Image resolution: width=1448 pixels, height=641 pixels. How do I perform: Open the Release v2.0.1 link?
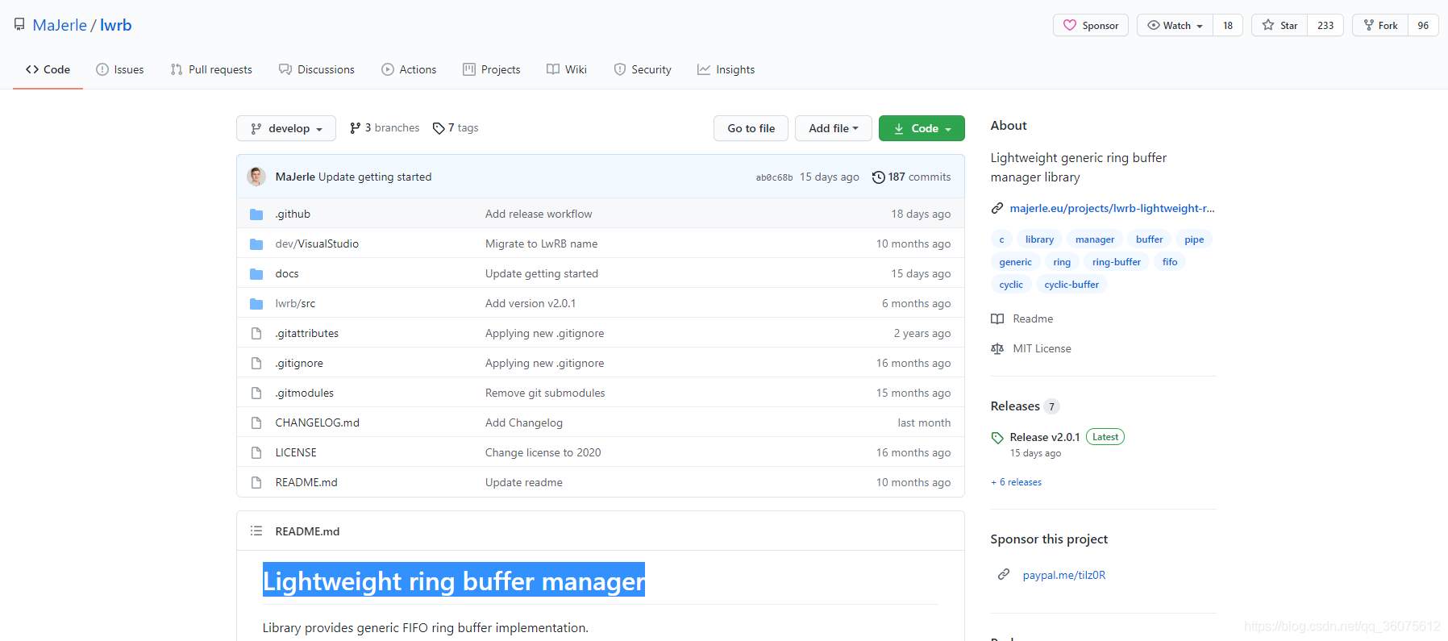click(x=1044, y=437)
